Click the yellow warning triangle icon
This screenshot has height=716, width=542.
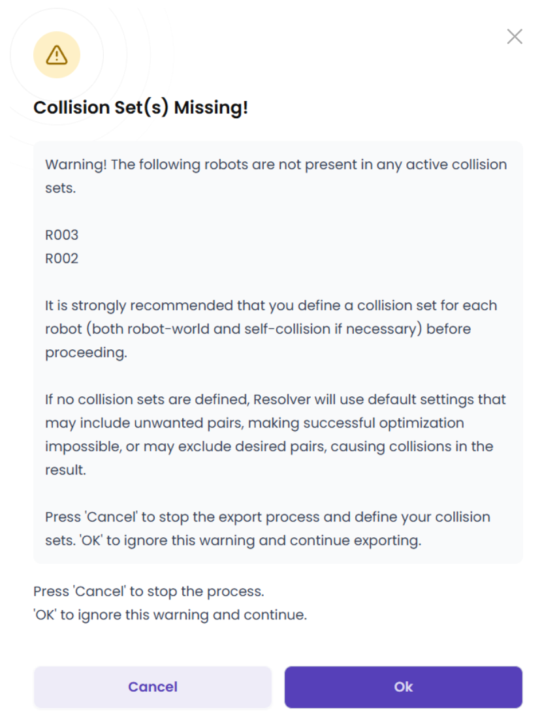57,55
